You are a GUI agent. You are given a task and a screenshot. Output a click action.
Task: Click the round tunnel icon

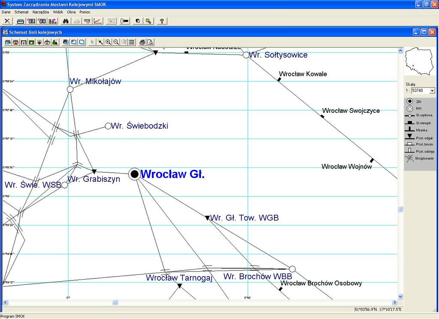[x=39, y=42]
